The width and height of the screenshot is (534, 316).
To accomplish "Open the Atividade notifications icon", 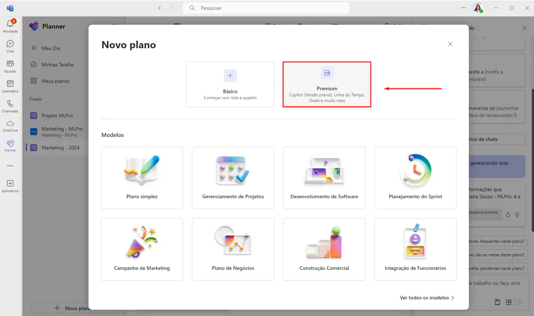I will click(10, 26).
